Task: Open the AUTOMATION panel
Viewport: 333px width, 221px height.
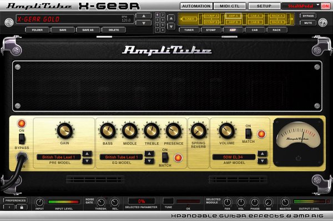Action: pyautogui.click(x=196, y=6)
